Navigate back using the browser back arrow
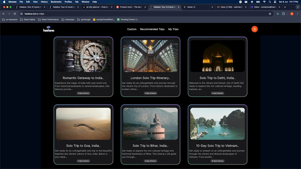 [x=4, y=13]
